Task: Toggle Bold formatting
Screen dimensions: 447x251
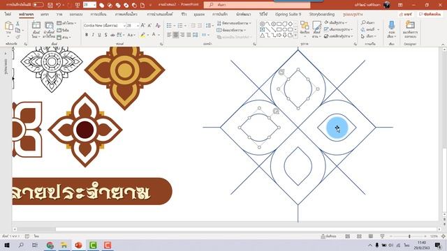Action: coord(87,35)
